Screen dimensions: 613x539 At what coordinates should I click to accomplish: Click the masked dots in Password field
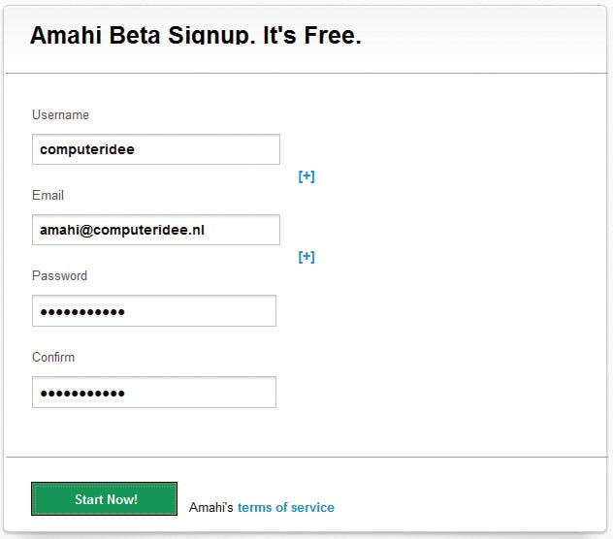[x=81, y=311]
